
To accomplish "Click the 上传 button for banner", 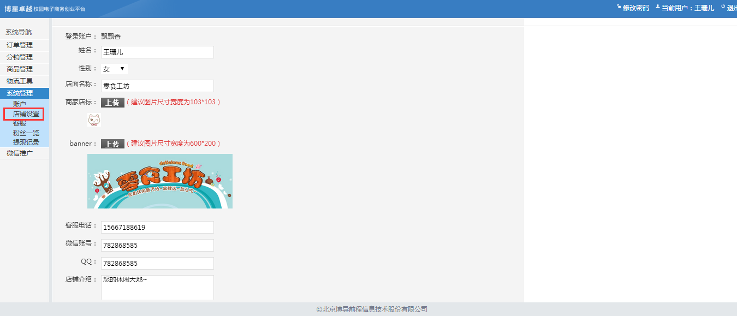I will [x=112, y=144].
